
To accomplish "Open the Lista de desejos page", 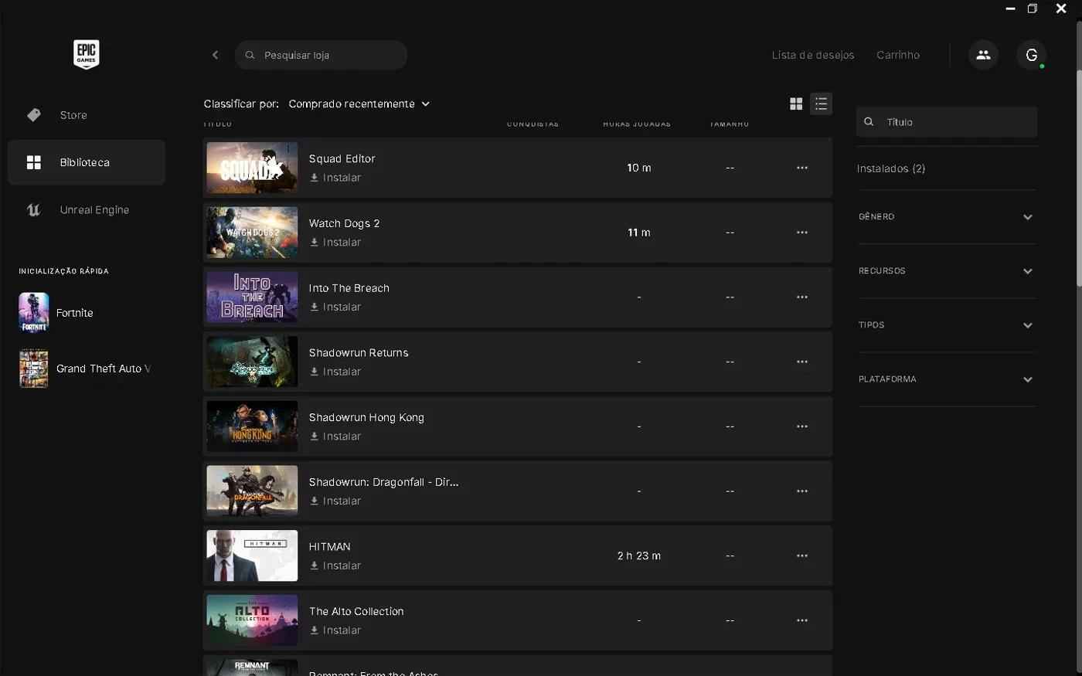I will coord(813,55).
